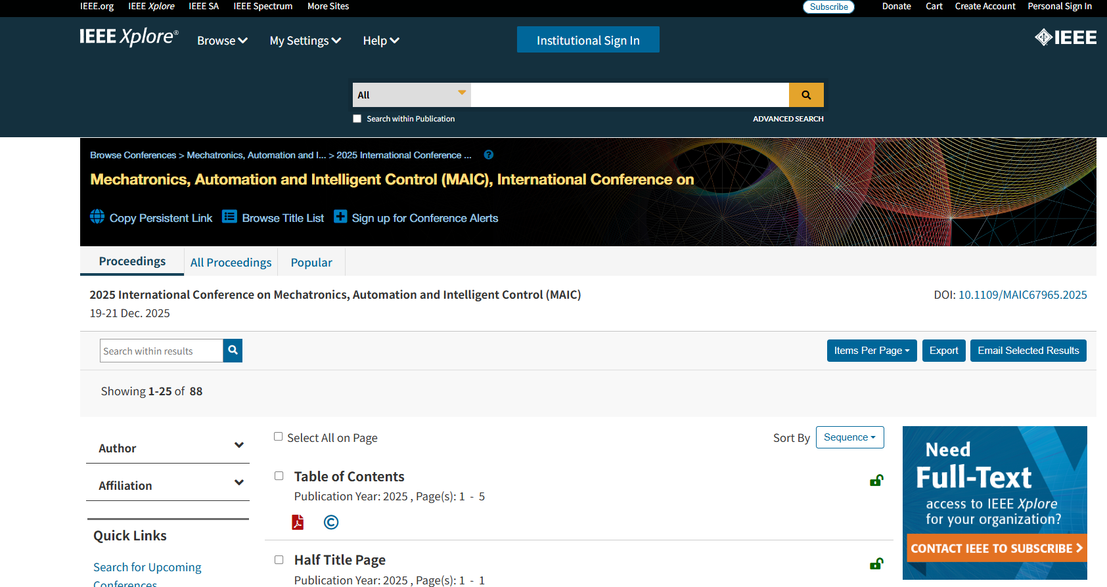Open the Advanced Search link
Viewport: 1107px width, 587px height.
788,119
